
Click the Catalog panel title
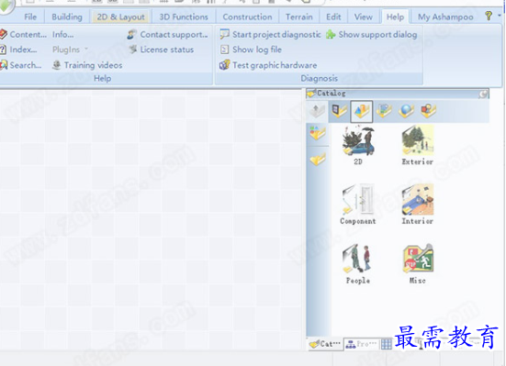(x=332, y=94)
